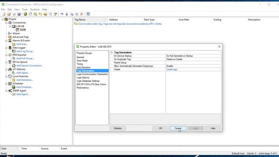279x157 pixels.
Task: Launch Quick Client toolbar icon
Action: coord(88,14)
